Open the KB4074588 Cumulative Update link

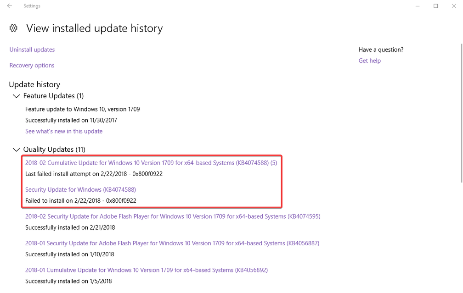pyautogui.click(x=151, y=163)
